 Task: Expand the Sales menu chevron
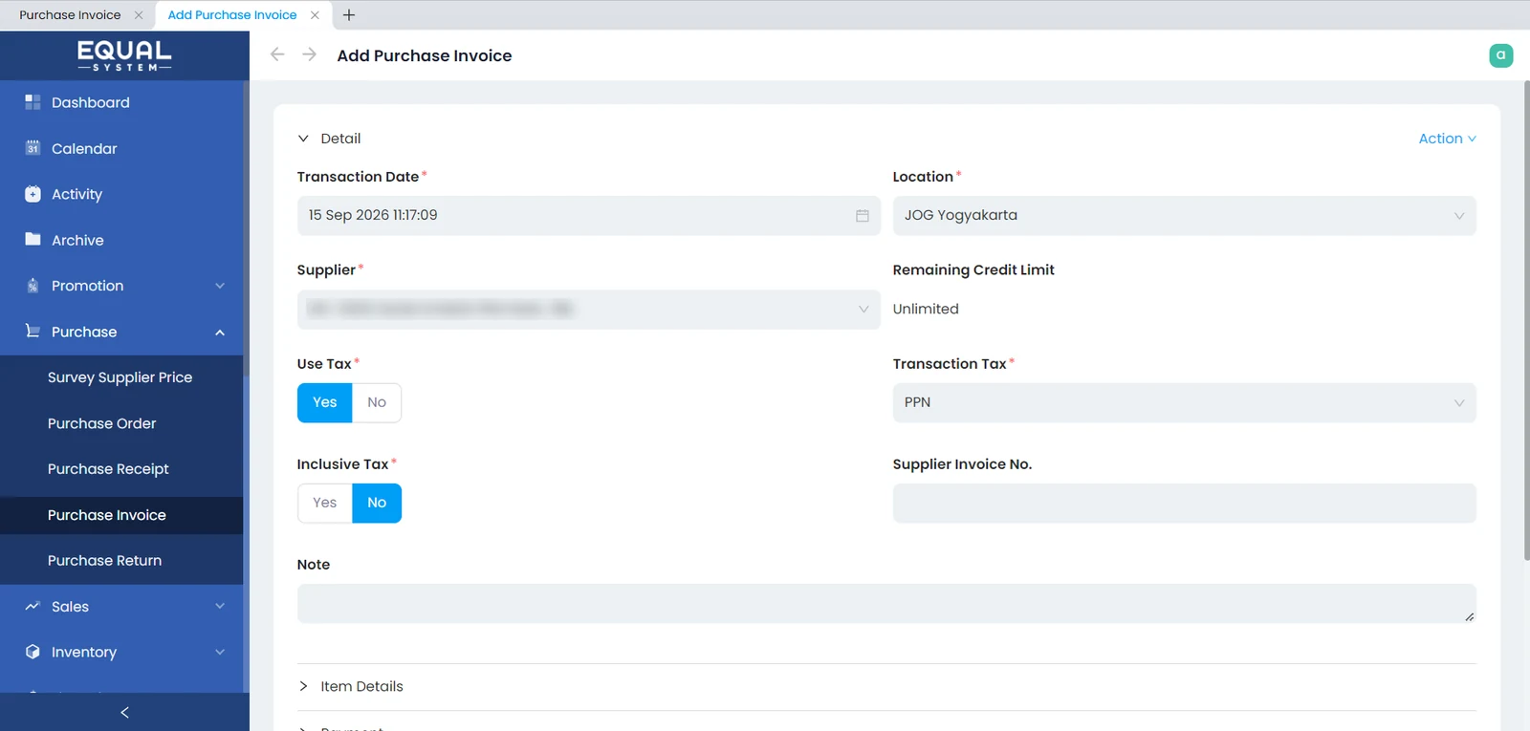220,606
